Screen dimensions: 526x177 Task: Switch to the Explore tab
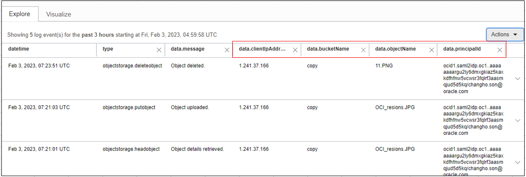(x=20, y=14)
